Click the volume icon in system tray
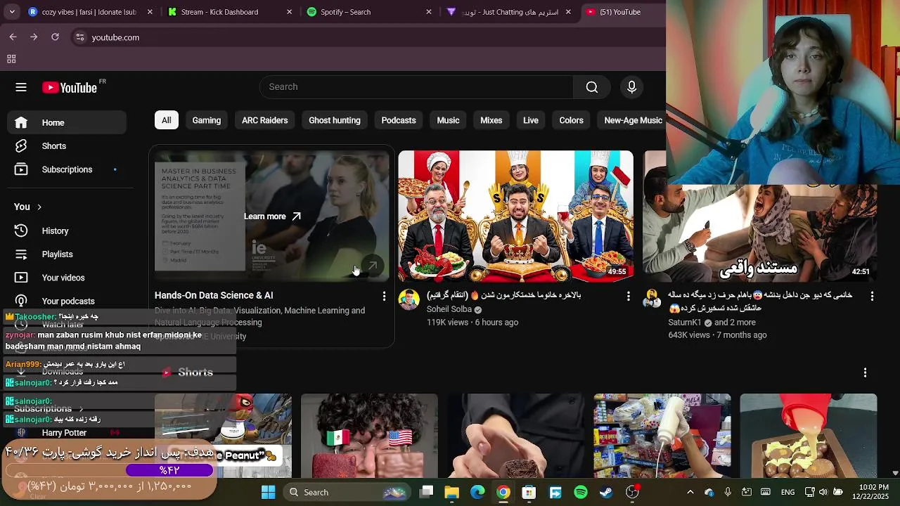 (823, 492)
